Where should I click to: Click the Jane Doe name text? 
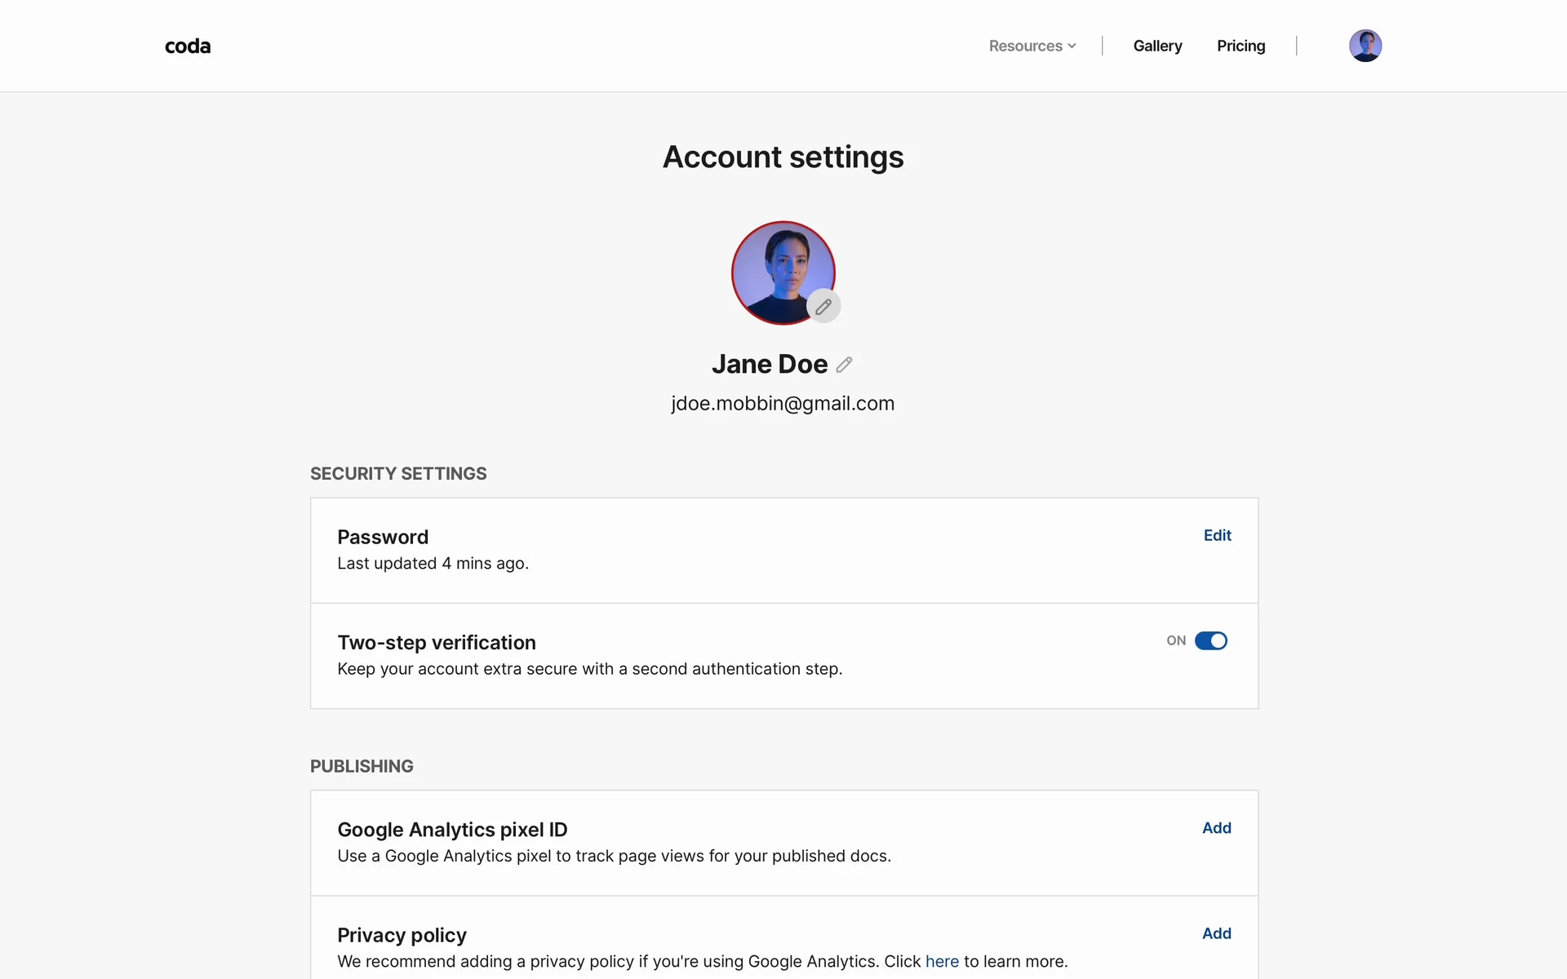pos(769,364)
